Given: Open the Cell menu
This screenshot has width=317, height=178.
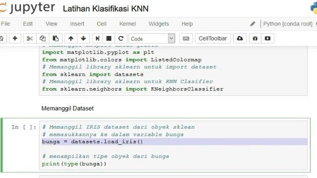Looking at the screenshot, I should [102, 24].
